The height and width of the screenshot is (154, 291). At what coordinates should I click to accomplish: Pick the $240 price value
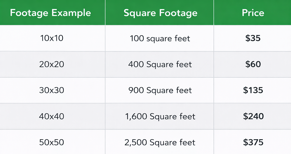[253, 116]
